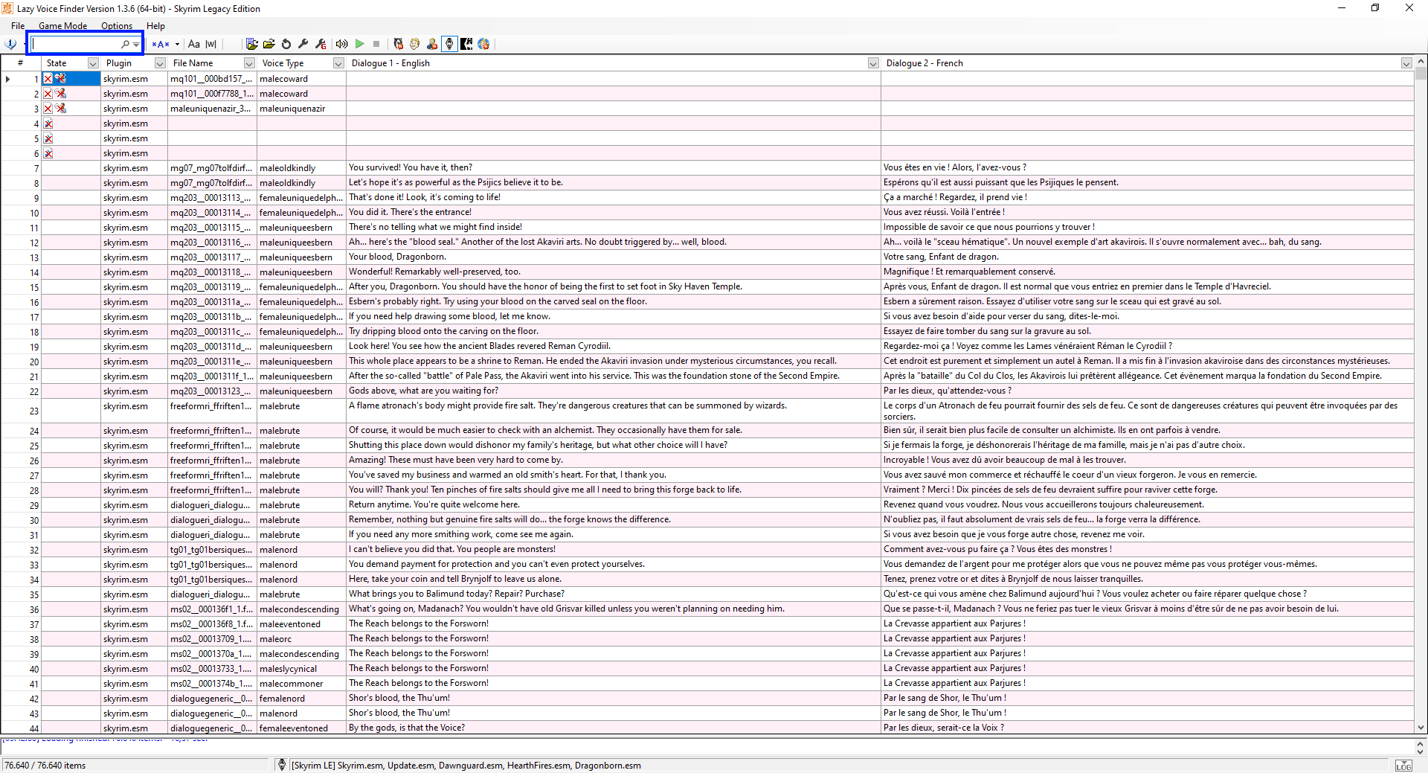
Task: Click the state icon in row 4
Action: 48,124
